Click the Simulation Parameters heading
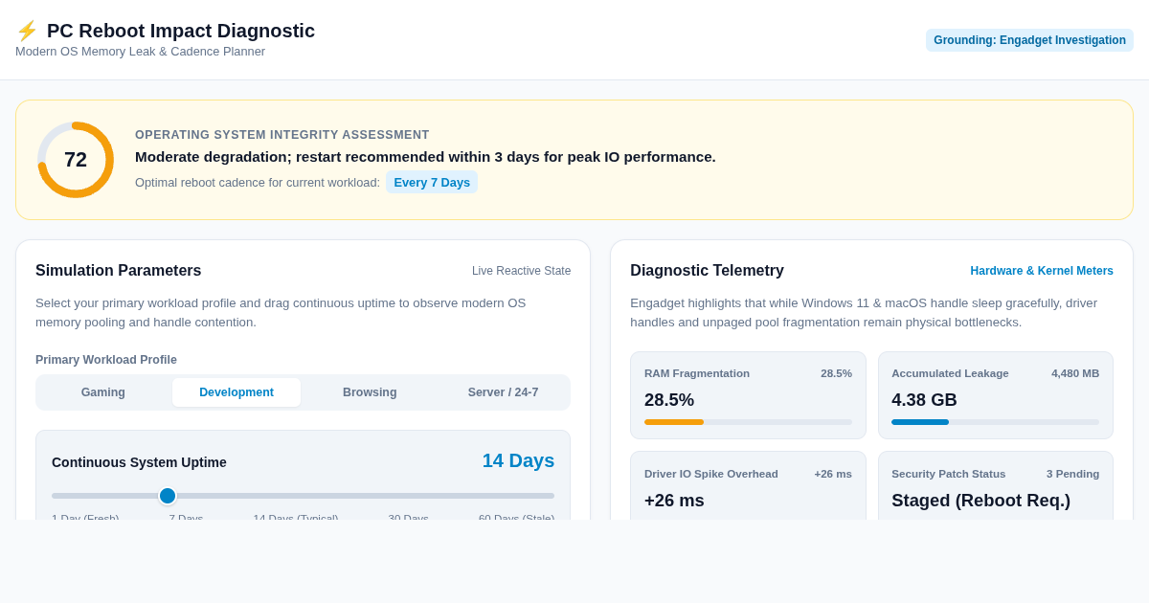Image resolution: width=1149 pixels, height=603 pixels. pos(119,271)
